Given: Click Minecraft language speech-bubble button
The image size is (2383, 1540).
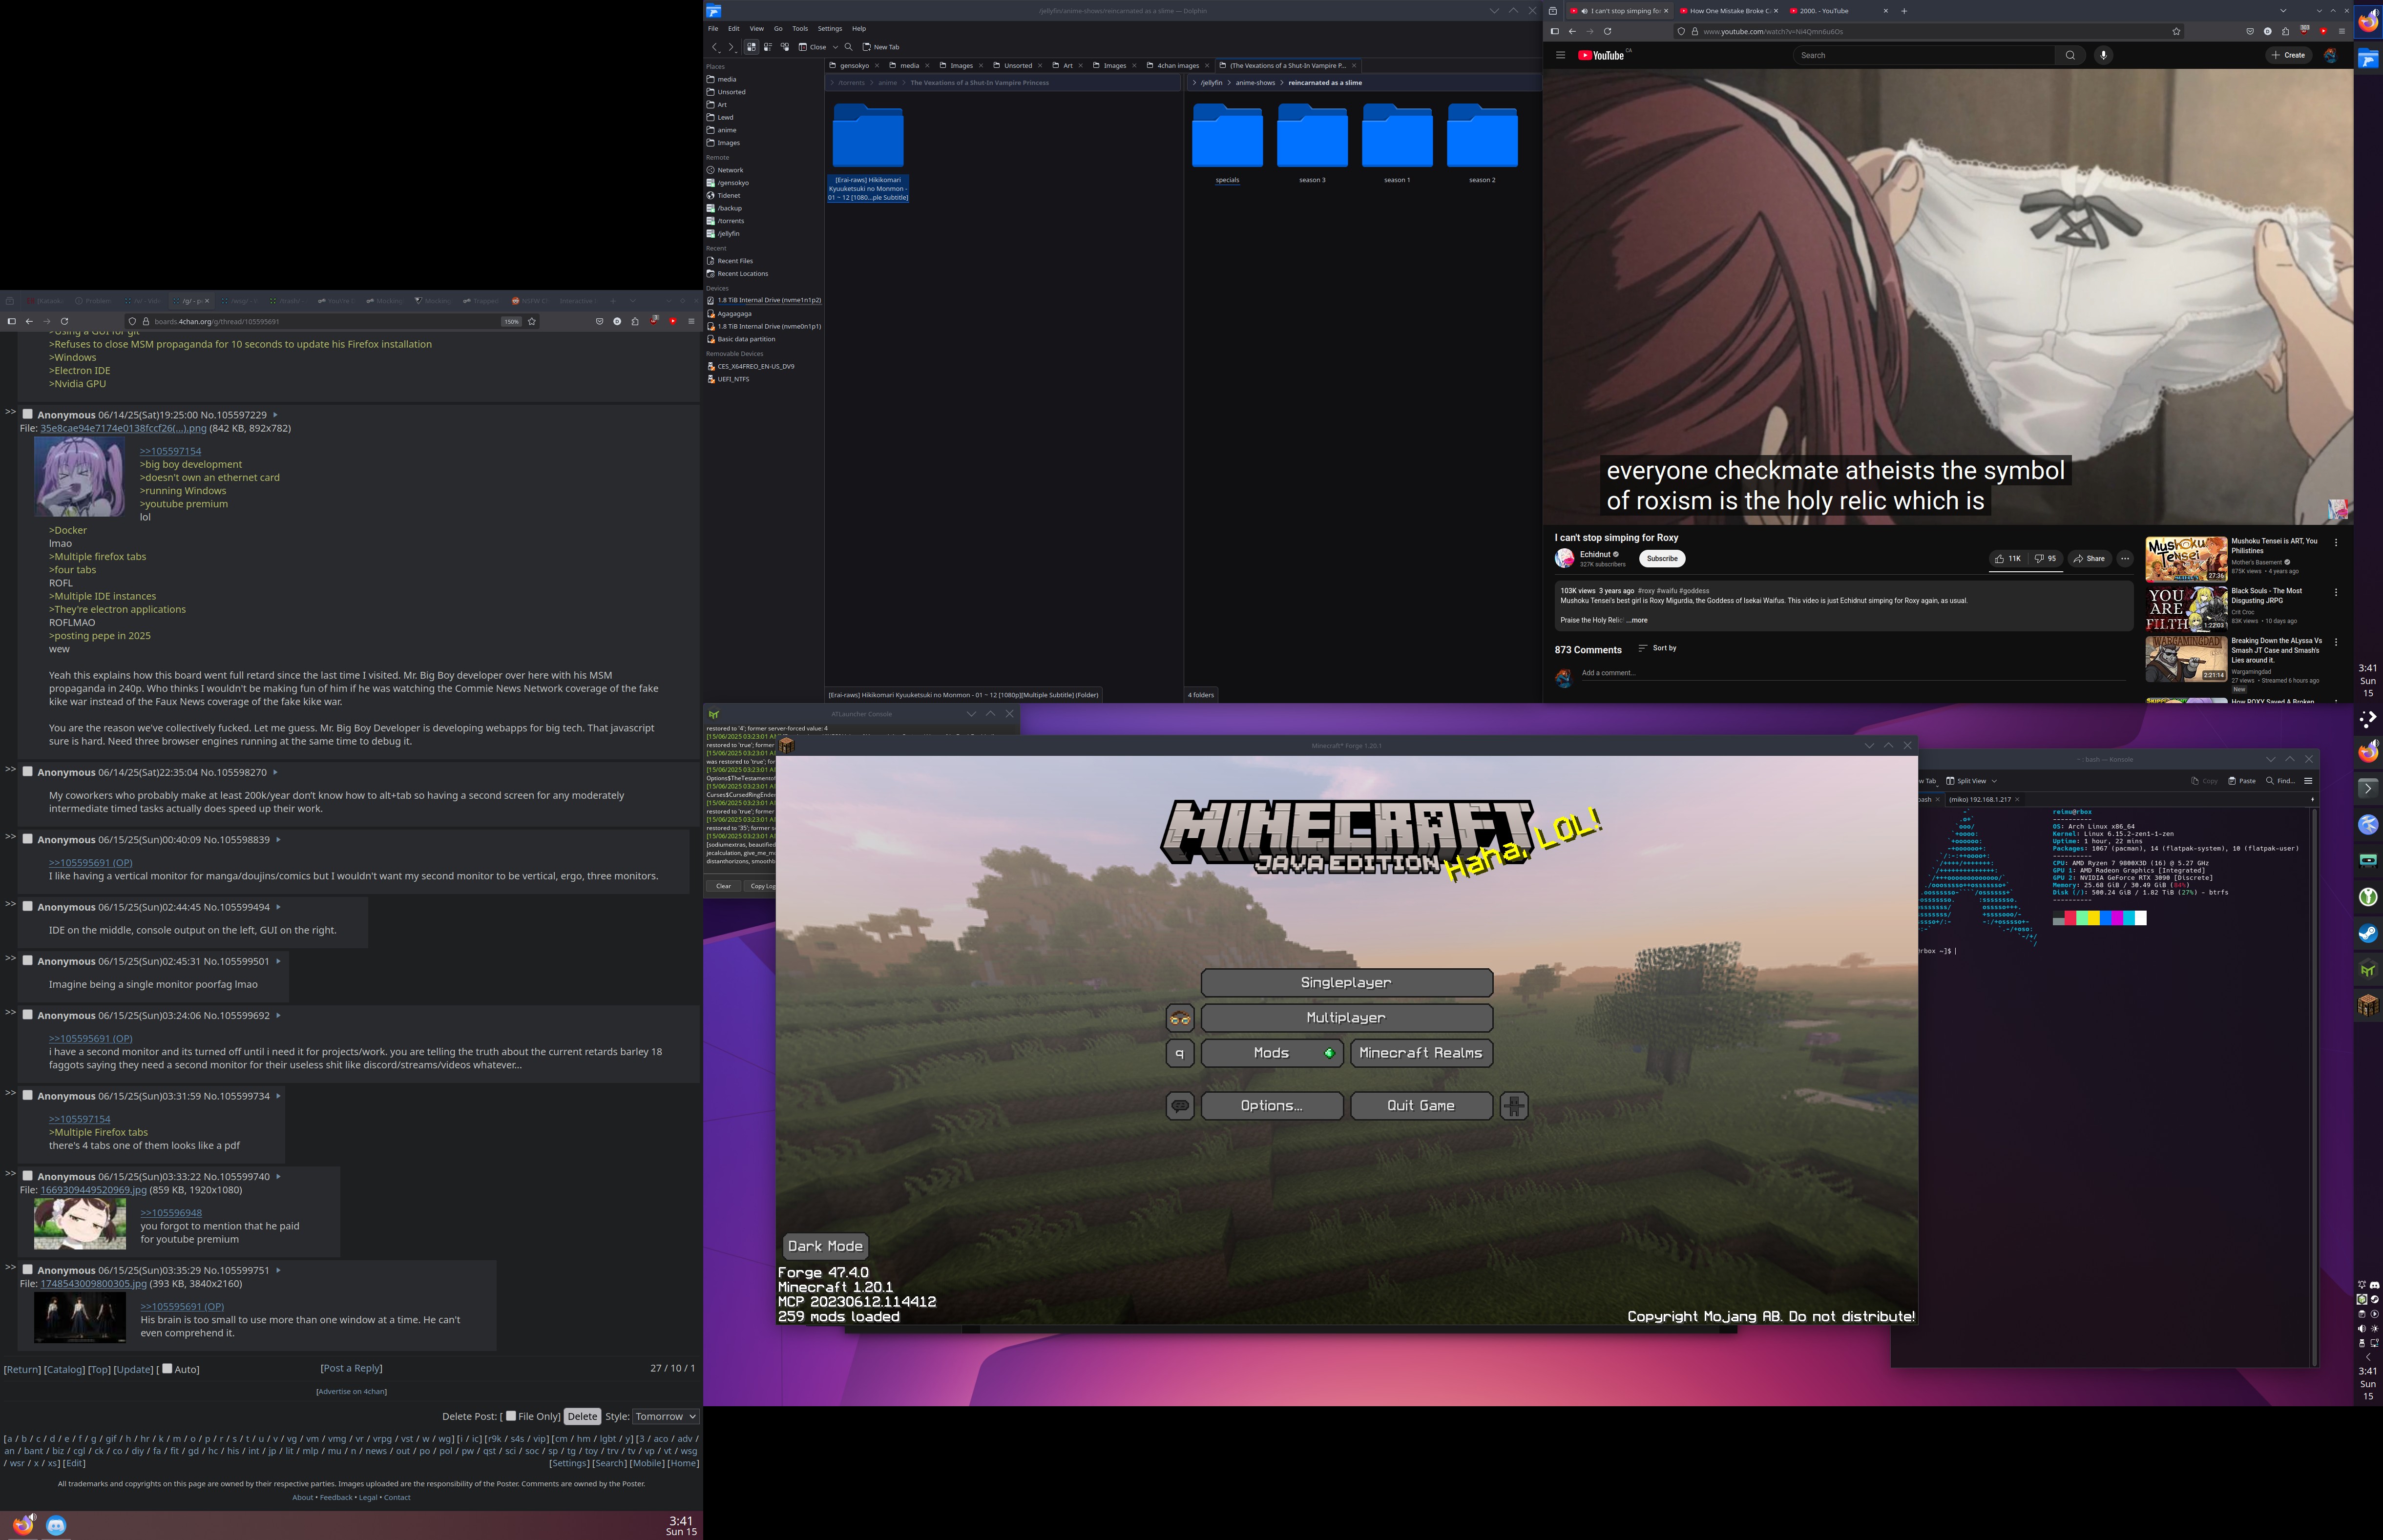Looking at the screenshot, I should [1180, 1106].
